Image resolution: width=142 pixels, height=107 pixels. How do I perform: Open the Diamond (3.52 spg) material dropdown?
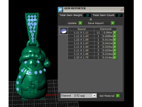coord(94,96)
